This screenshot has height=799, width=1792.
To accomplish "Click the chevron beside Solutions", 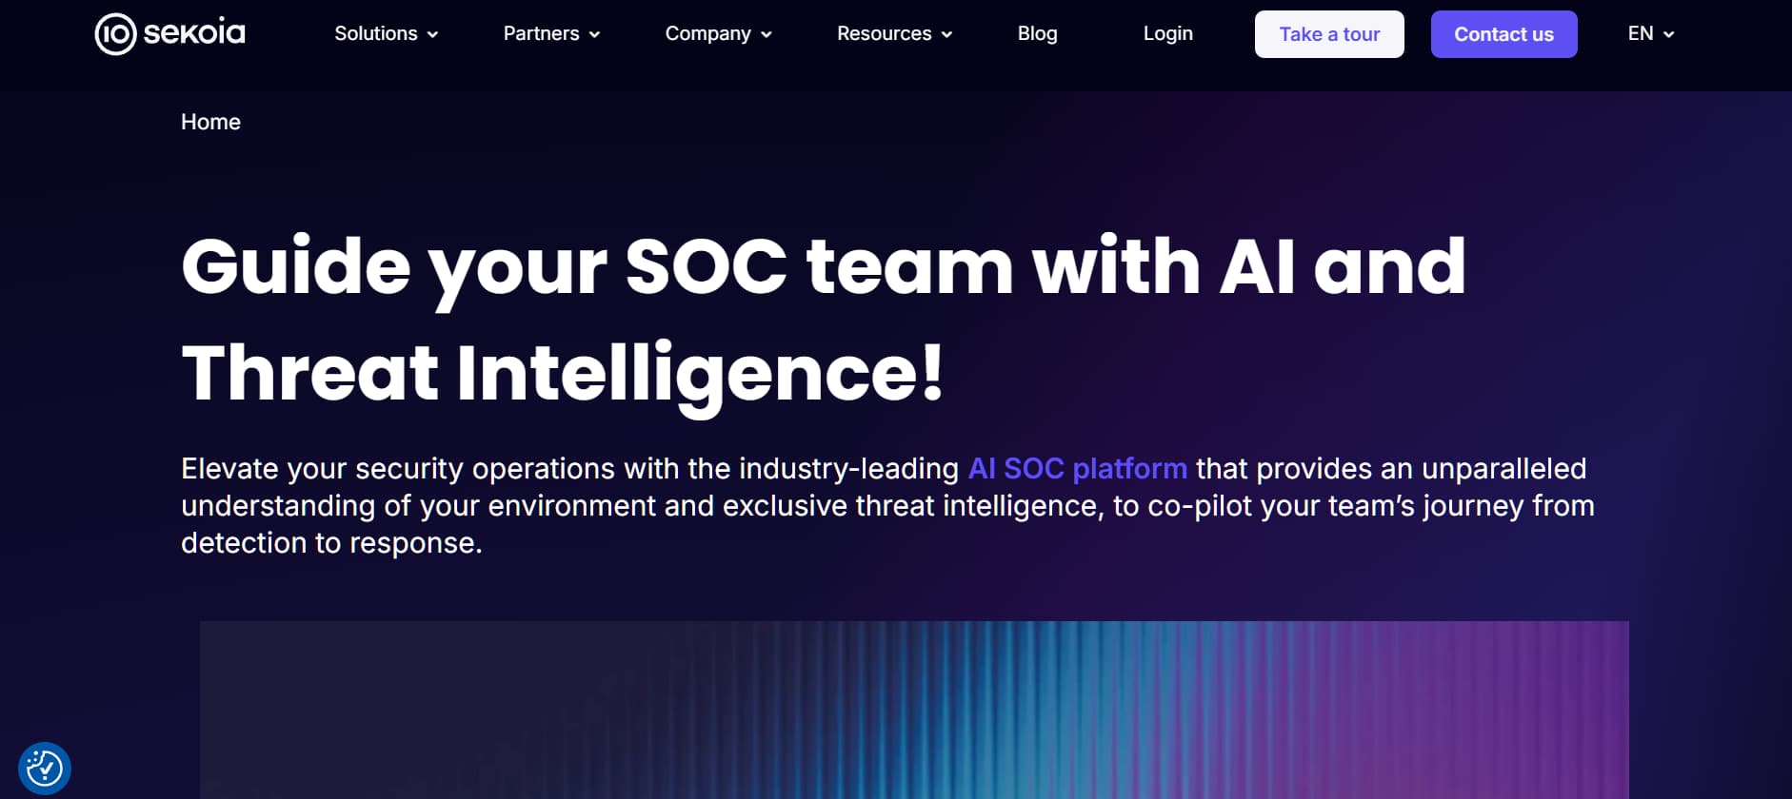I will click(x=433, y=34).
